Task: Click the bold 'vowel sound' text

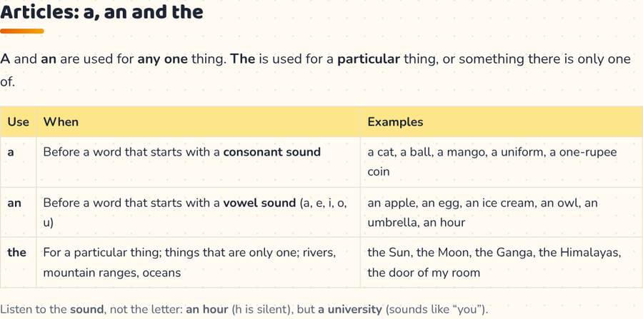Action: (259, 203)
